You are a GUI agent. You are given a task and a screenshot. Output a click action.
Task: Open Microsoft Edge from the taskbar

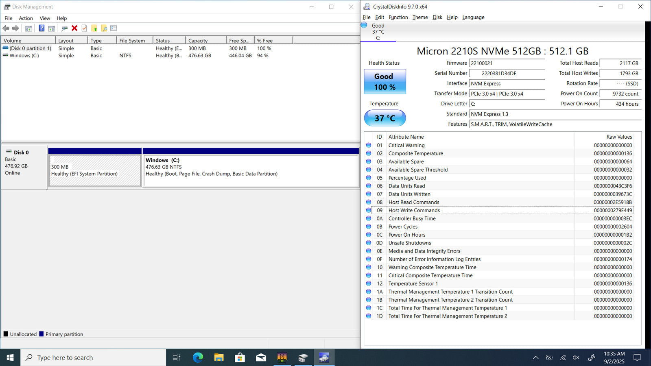(198, 357)
